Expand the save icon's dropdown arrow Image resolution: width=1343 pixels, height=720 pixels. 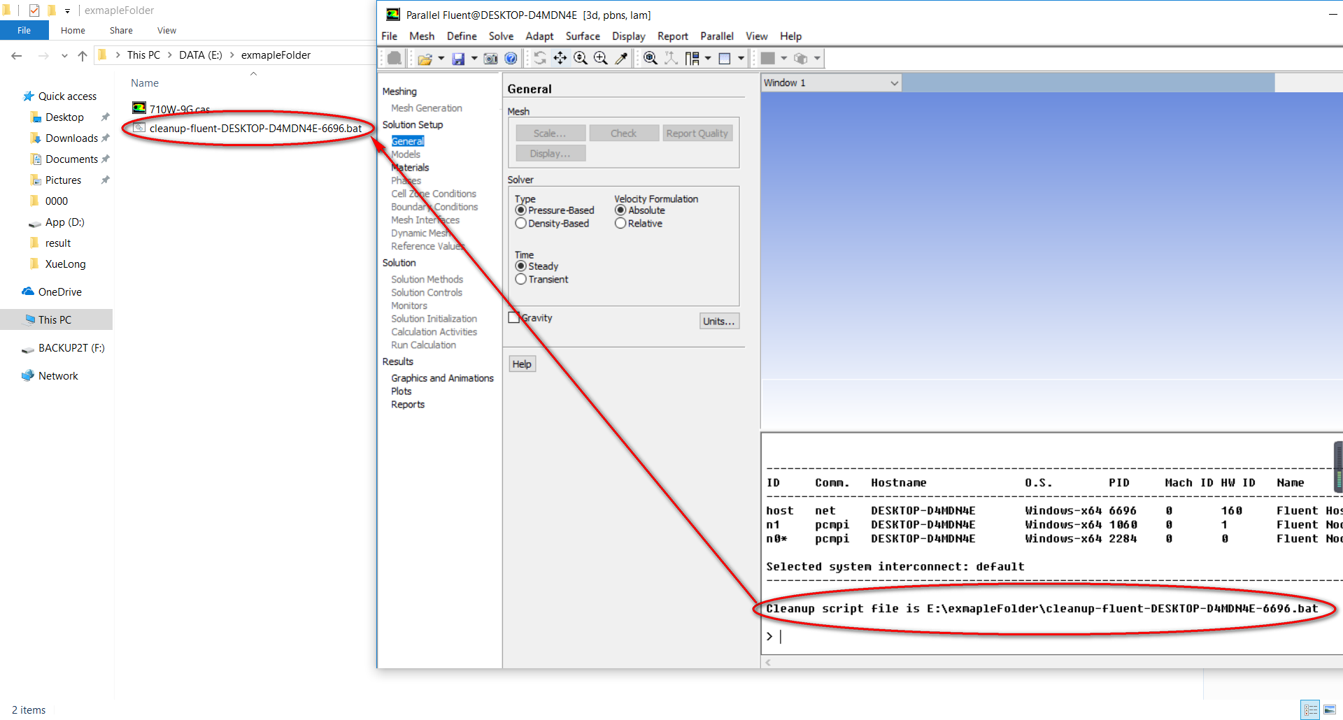(x=474, y=59)
